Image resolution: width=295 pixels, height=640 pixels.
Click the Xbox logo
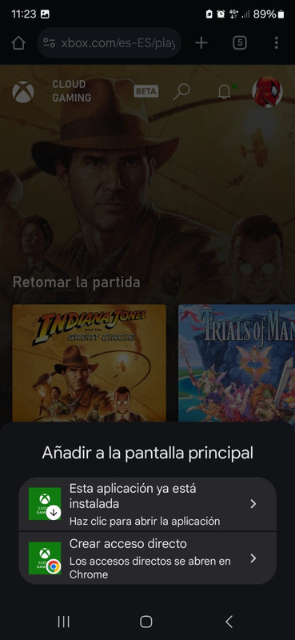[x=23, y=91]
